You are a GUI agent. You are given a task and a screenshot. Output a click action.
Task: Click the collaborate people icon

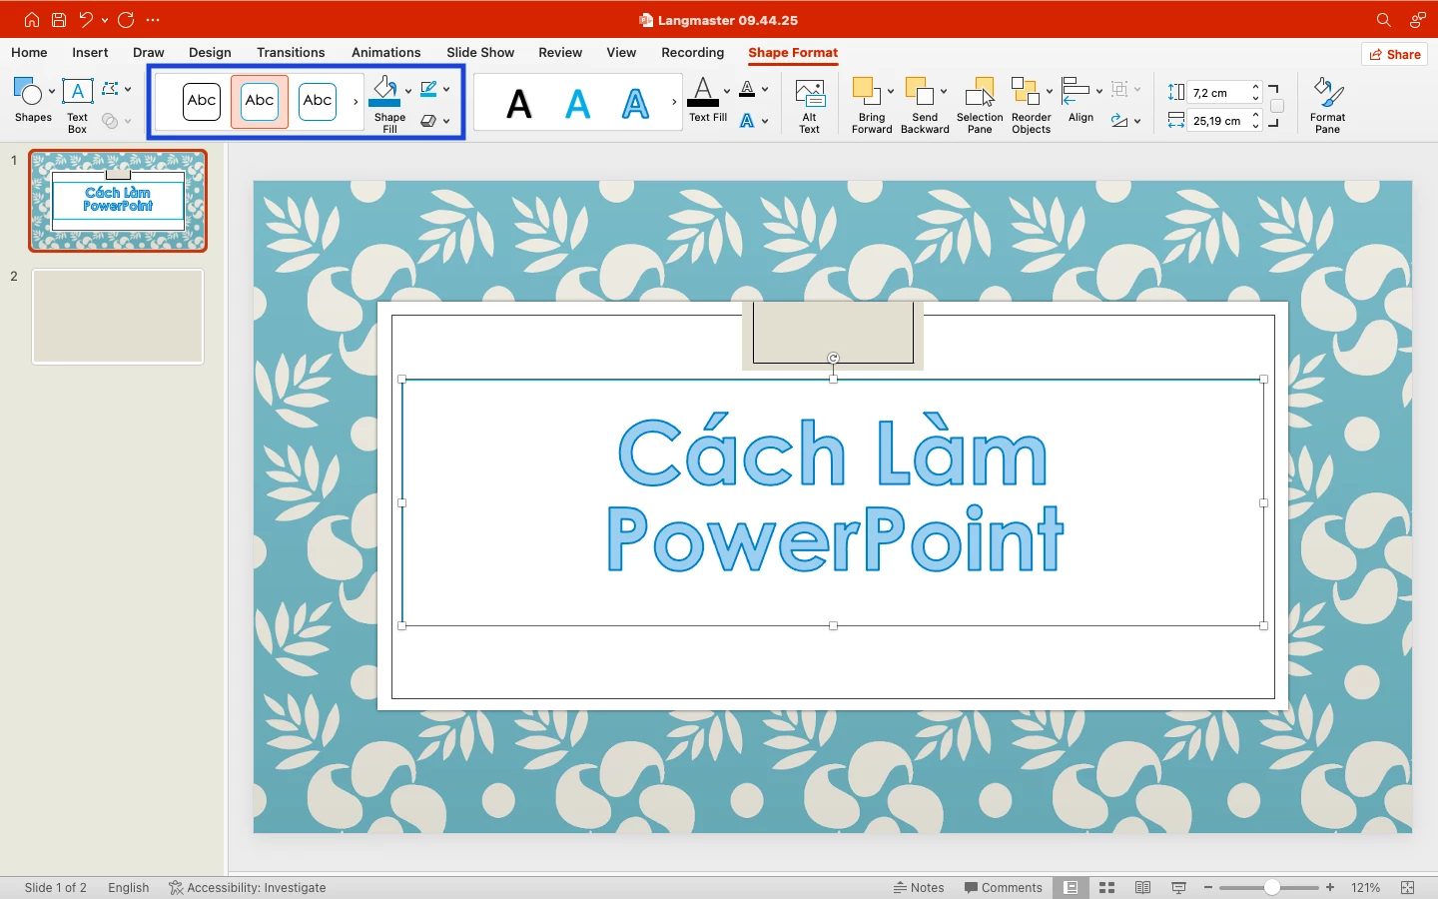(1417, 20)
